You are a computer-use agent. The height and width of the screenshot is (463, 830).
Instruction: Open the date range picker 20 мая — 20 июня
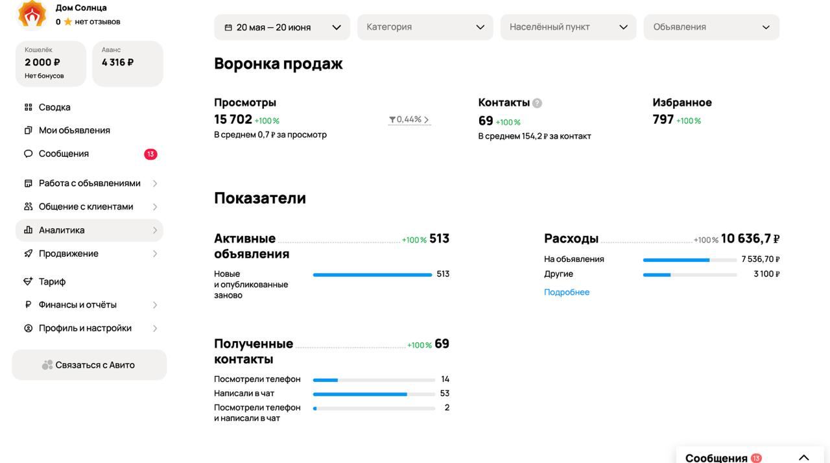click(281, 27)
